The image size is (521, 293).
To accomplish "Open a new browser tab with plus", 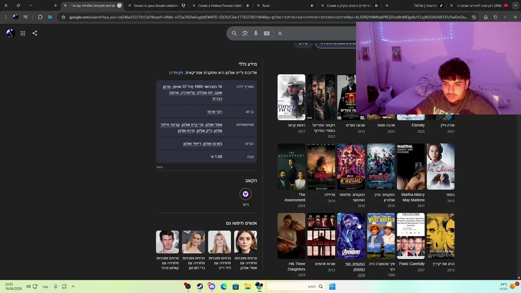I will (55, 6).
